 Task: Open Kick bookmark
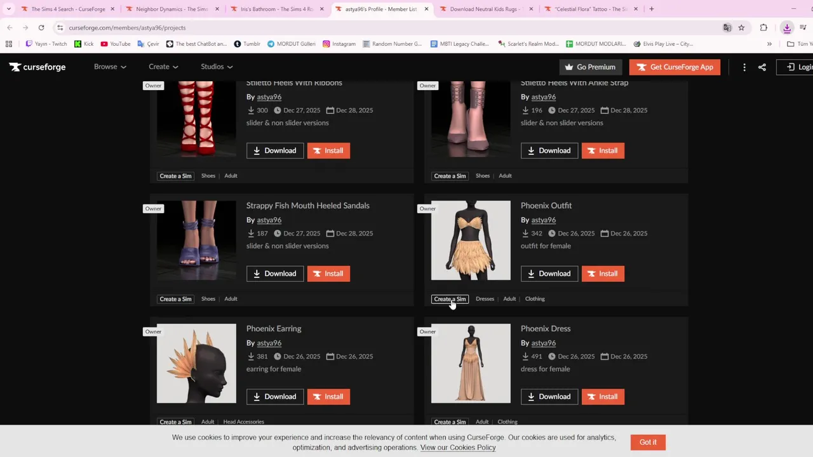84,44
